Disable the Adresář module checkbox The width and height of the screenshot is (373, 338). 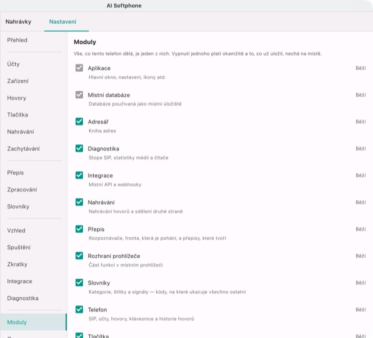pyautogui.click(x=79, y=122)
